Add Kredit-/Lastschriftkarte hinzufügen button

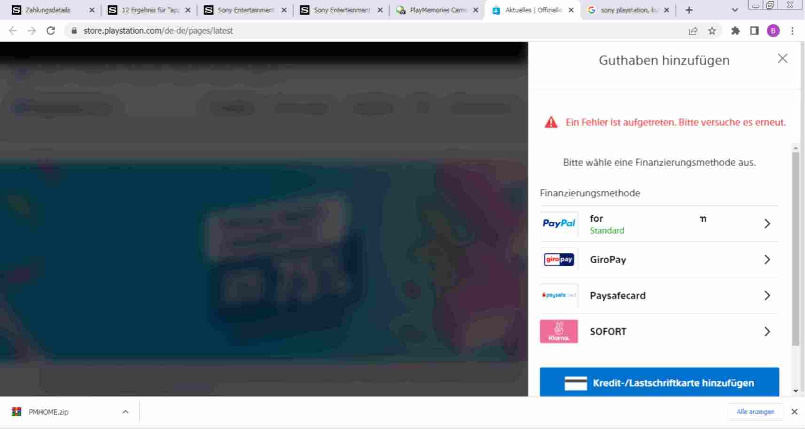659,382
